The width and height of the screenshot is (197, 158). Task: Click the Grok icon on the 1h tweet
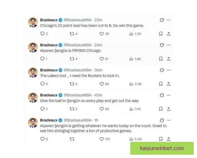pos(162,120)
